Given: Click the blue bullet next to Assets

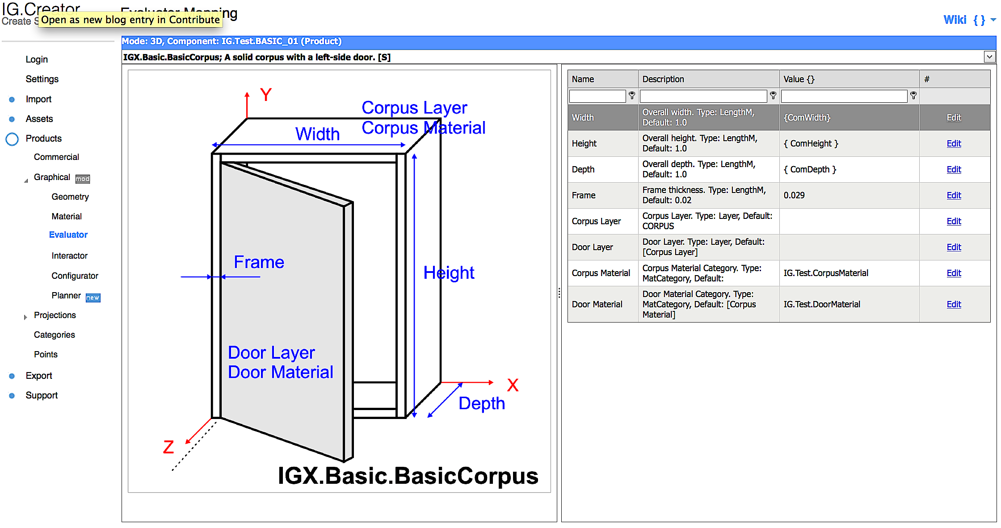Looking at the screenshot, I should coord(12,119).
